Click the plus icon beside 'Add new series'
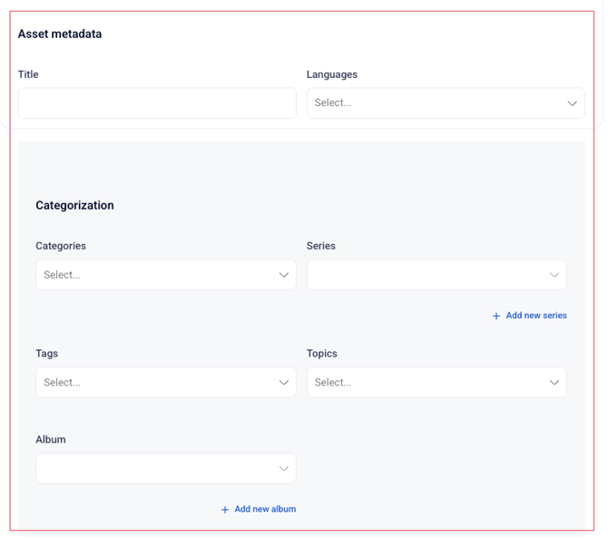The image size is (608, 538). (495, 316)
